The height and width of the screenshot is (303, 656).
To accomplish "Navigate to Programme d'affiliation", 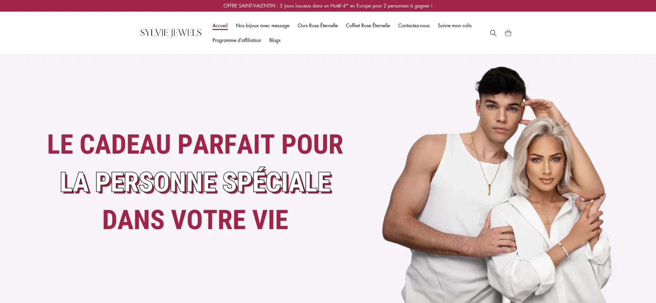I will coord(237,40).
